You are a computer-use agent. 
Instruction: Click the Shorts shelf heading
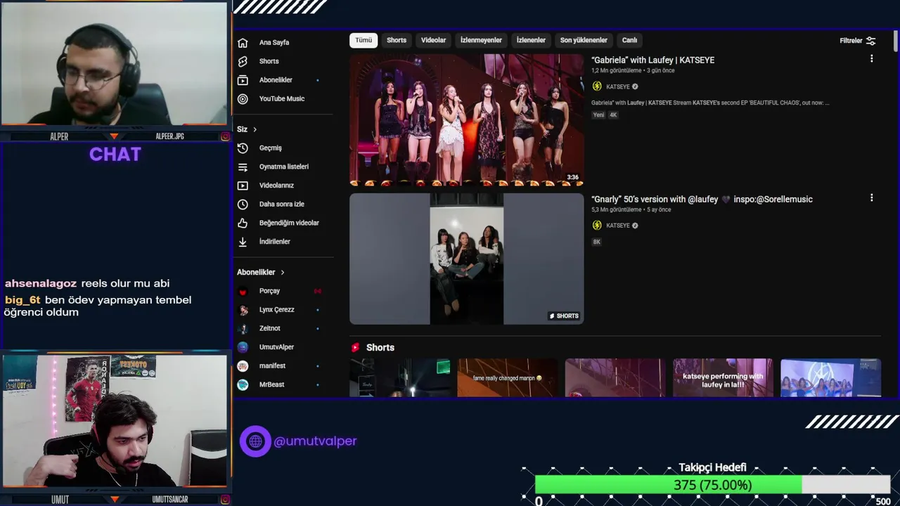[380, 347]
